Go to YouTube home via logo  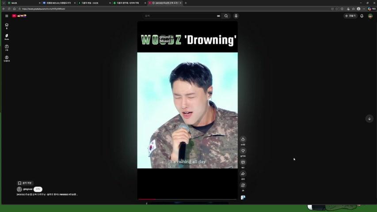tap(19, 16)
